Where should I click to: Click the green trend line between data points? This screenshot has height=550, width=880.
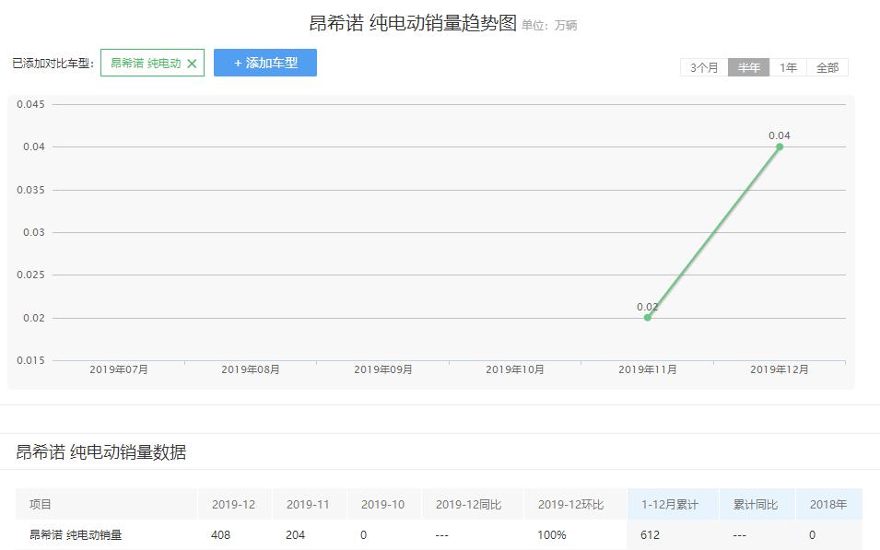[714, 230]
